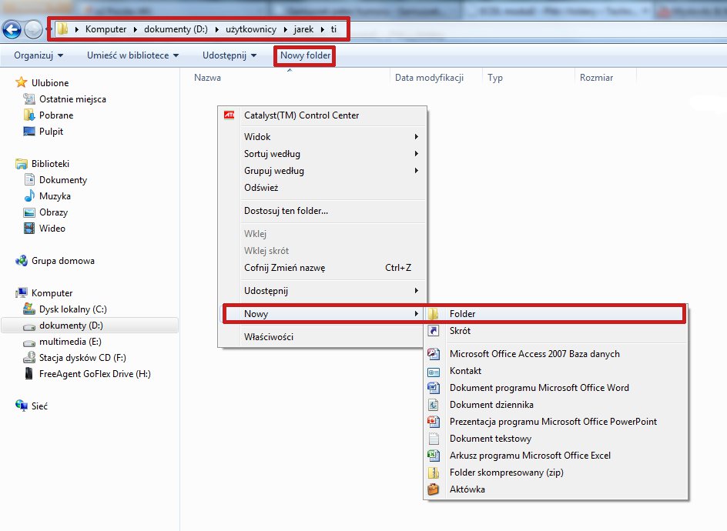Open the Nowy submenu entry

coord(323,314)
